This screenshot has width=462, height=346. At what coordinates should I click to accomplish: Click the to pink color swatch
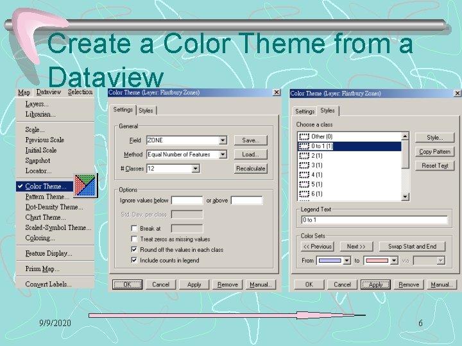pos(377,261)
